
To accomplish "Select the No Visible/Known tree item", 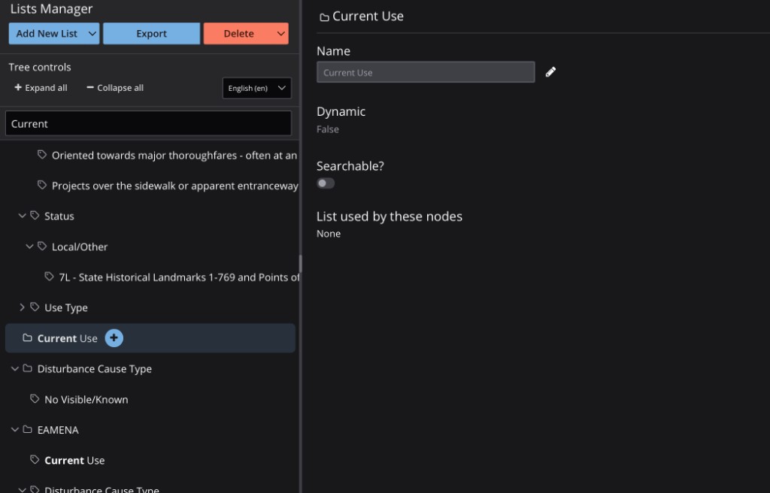I will pyautogui.click(x=86, y=399).
